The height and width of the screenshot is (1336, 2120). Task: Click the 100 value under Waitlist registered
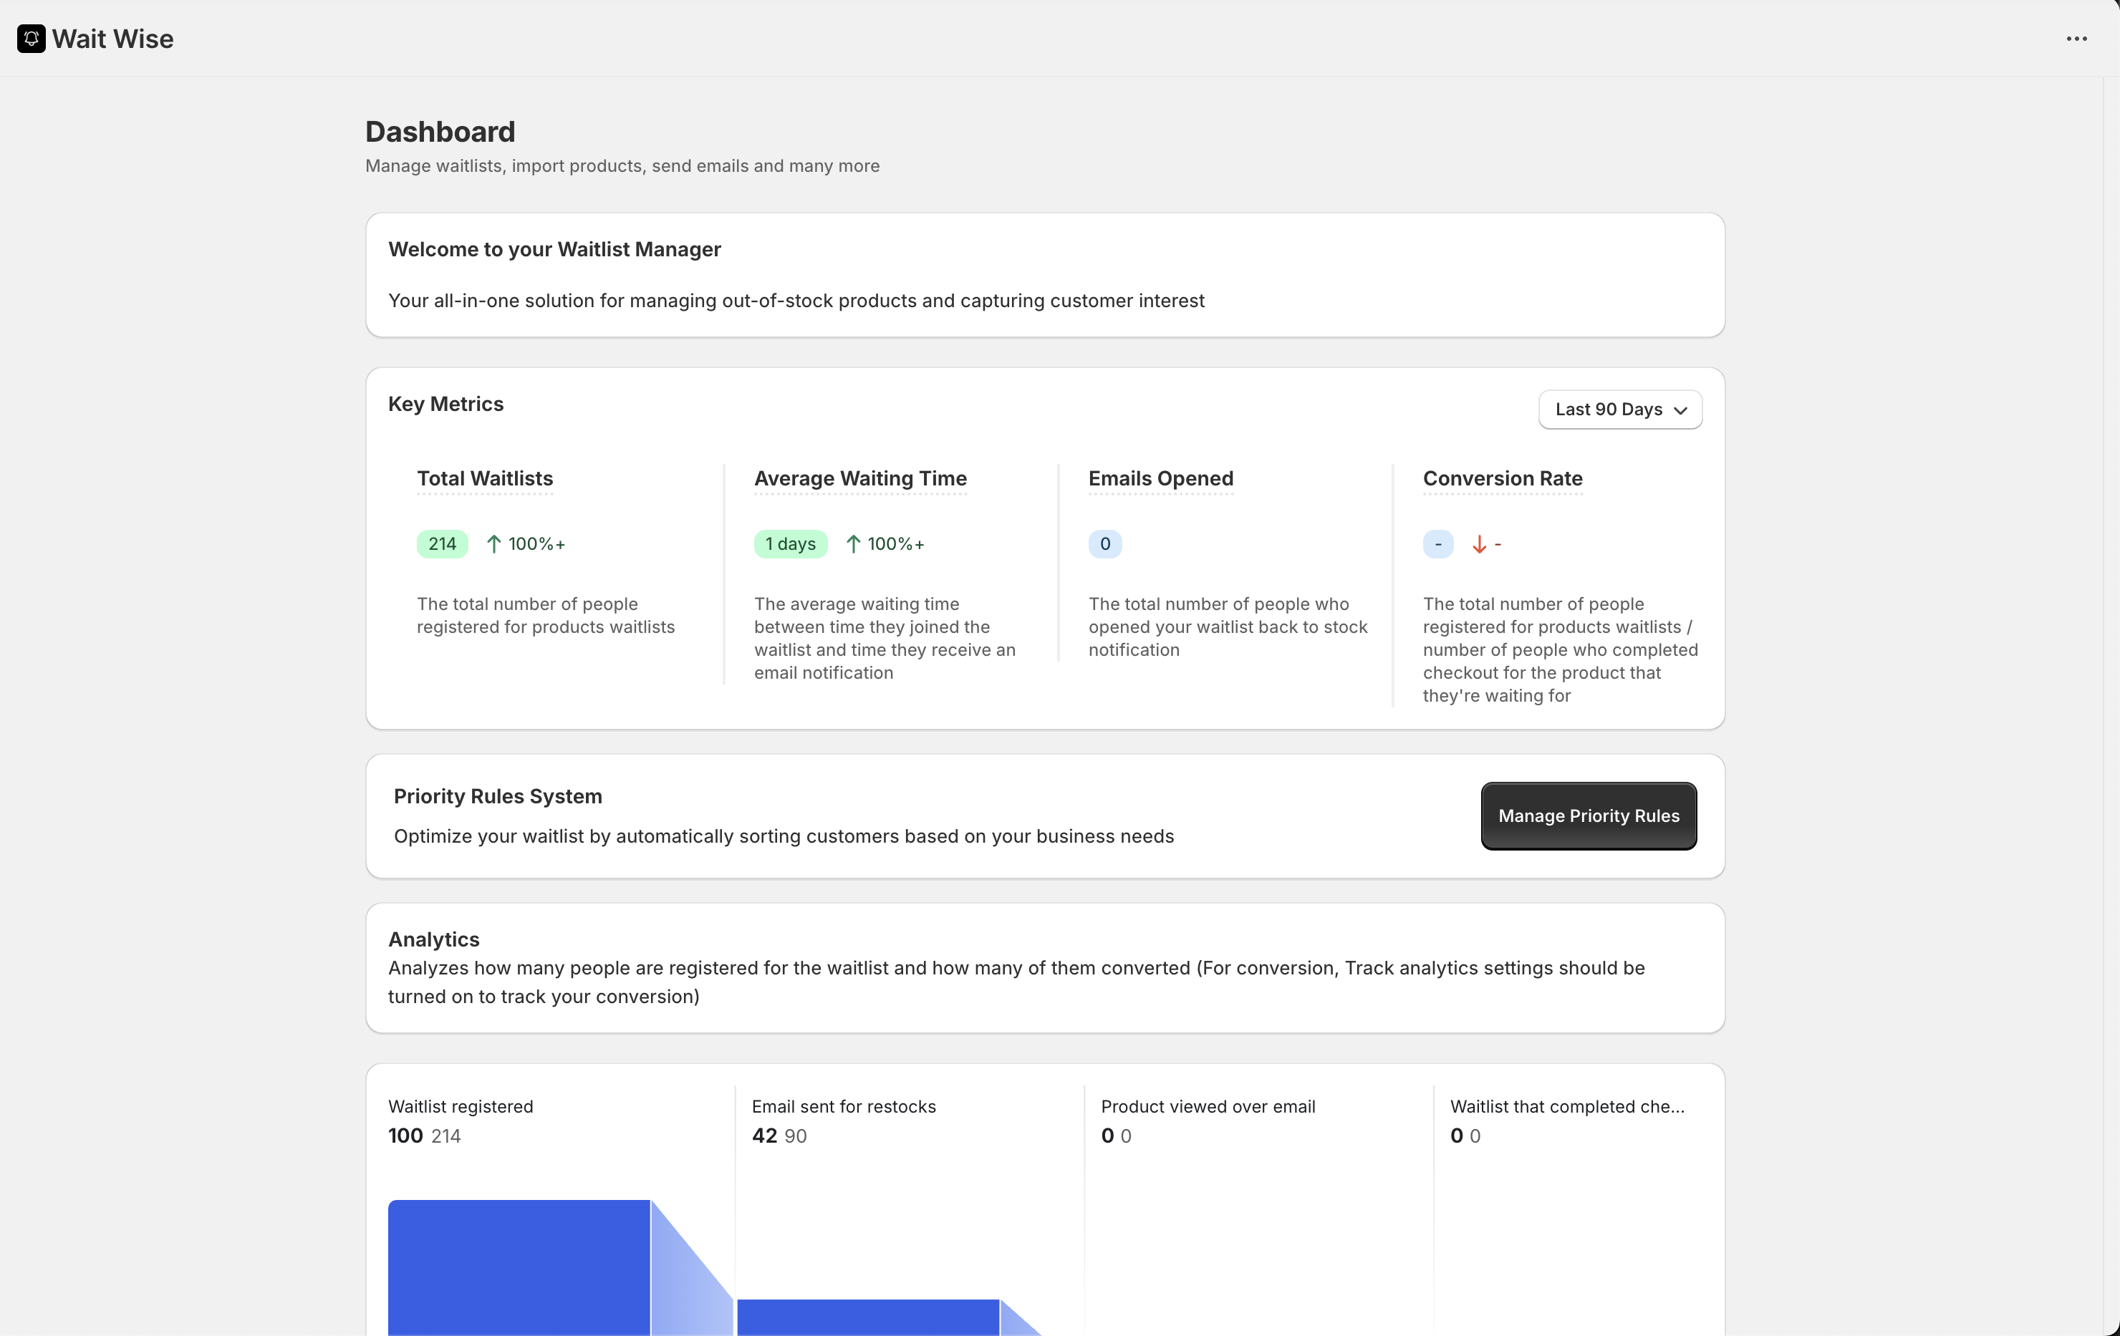point(405,1136)
